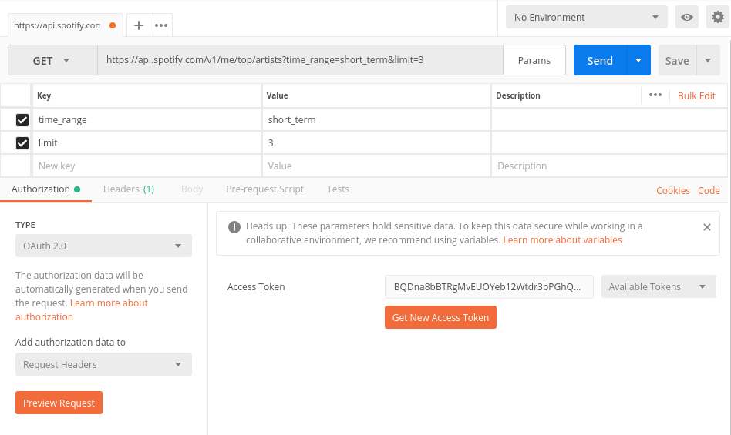Click the Heads up warning icon
731x435 pixels.
coord(234,227)
